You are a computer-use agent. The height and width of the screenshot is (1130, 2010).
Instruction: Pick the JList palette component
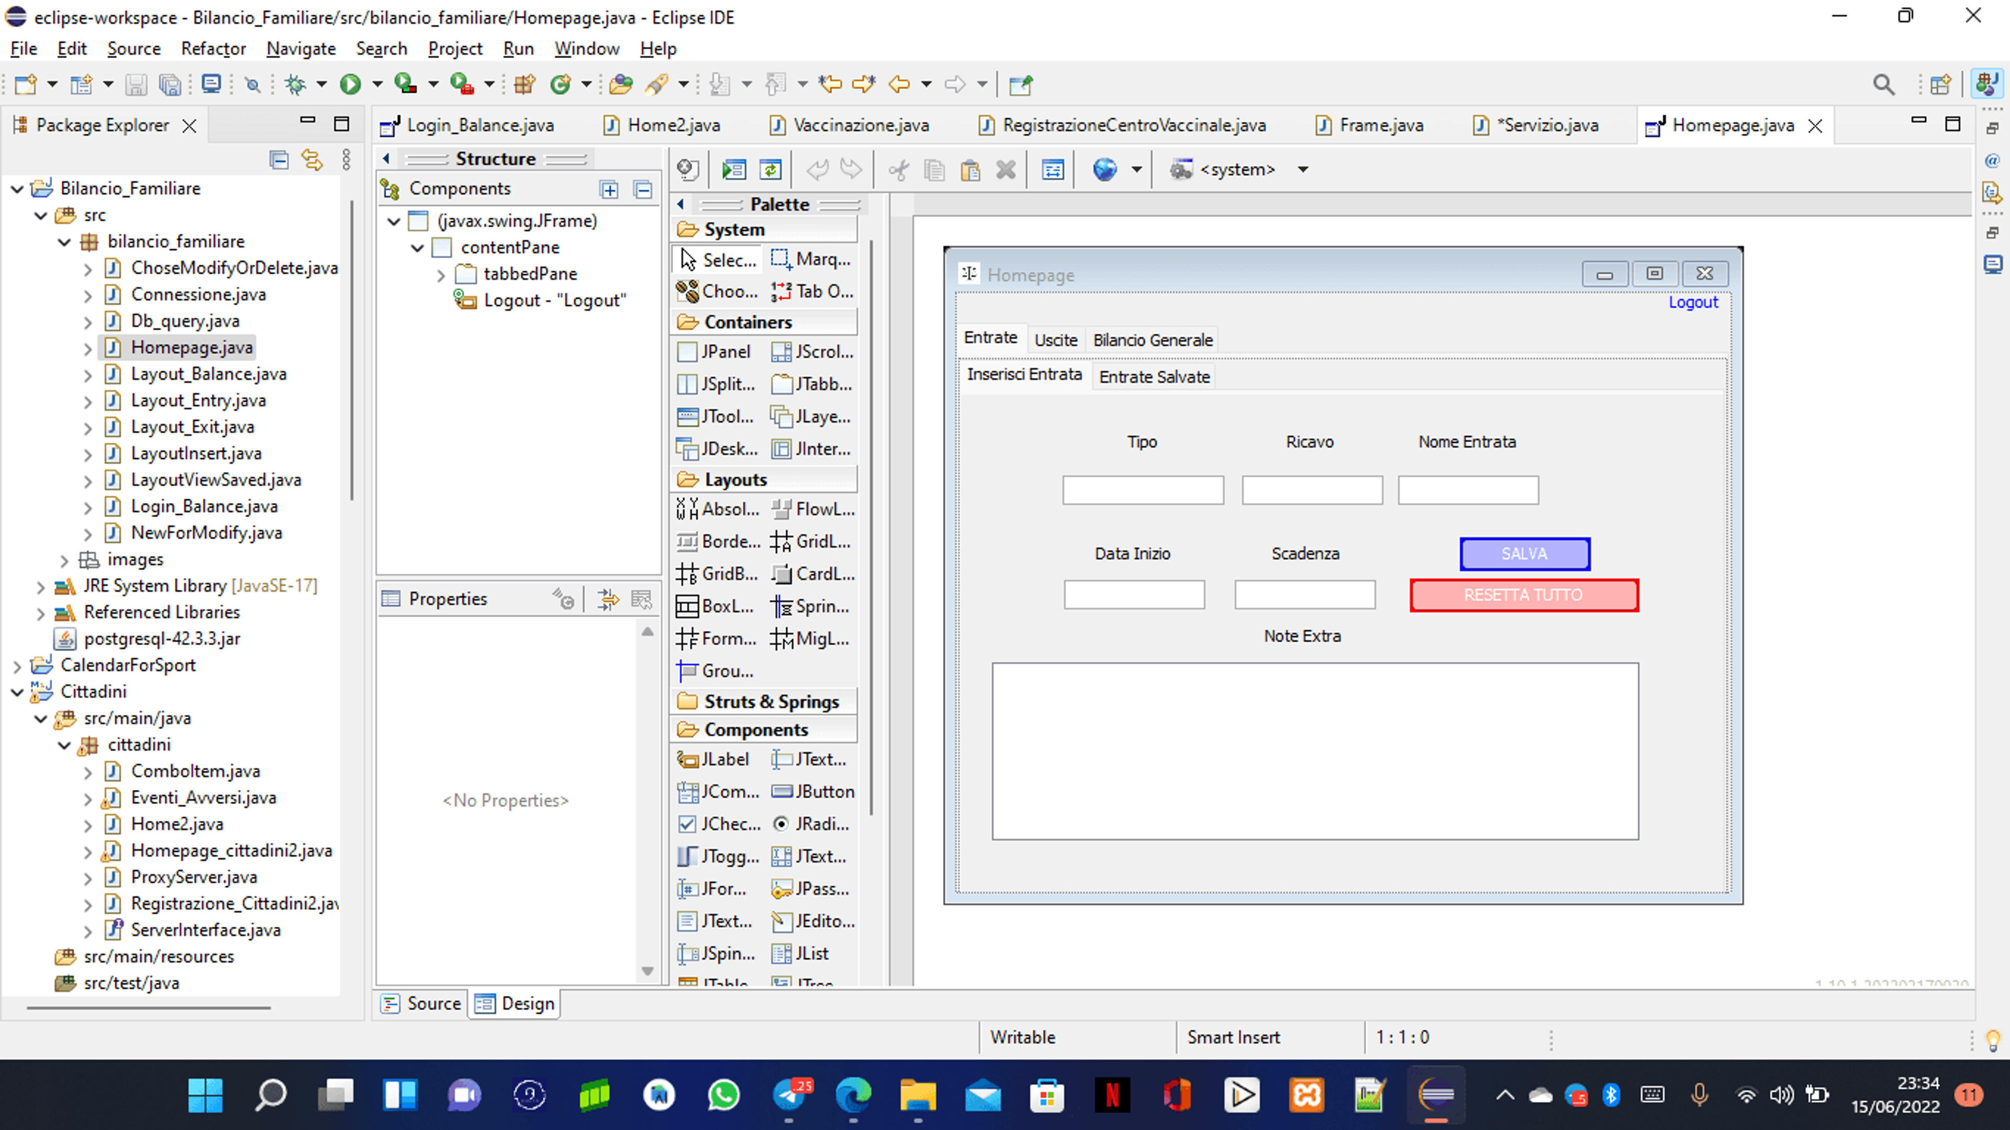(x=800, y=954)
